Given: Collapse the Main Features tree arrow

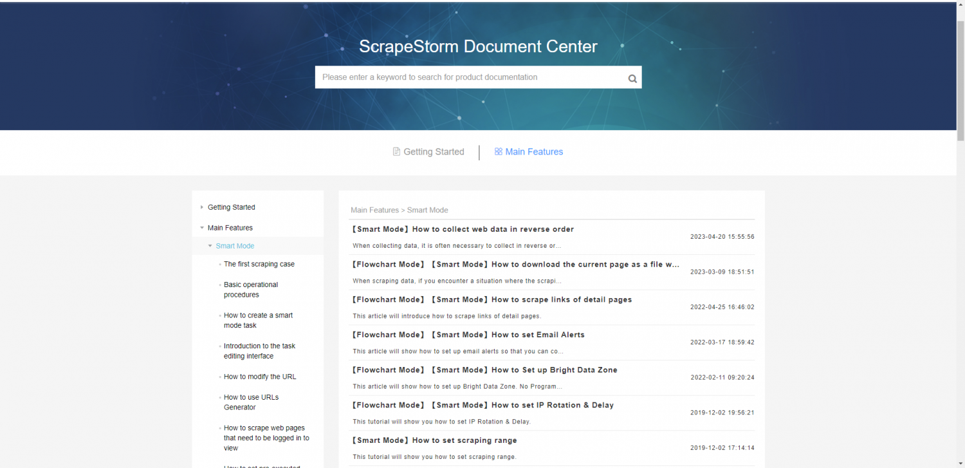Looking at the screenshot, I should [x=202, y=228].
